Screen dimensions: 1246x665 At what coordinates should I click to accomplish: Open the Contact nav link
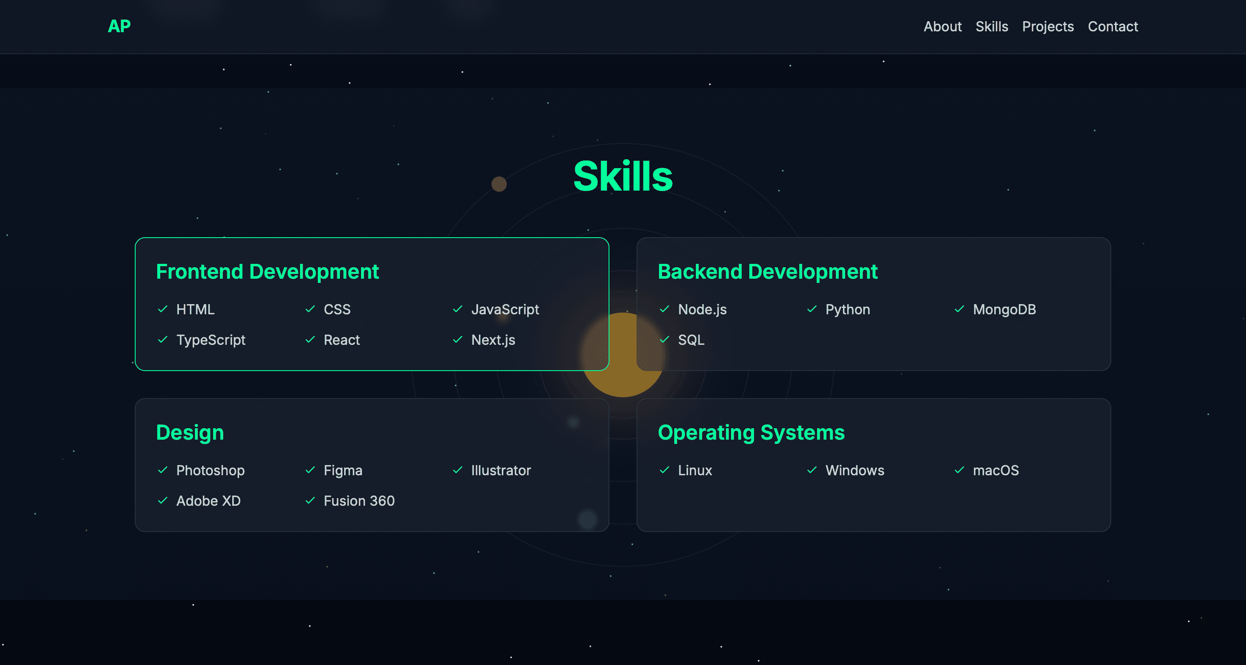click(1112, 27)
